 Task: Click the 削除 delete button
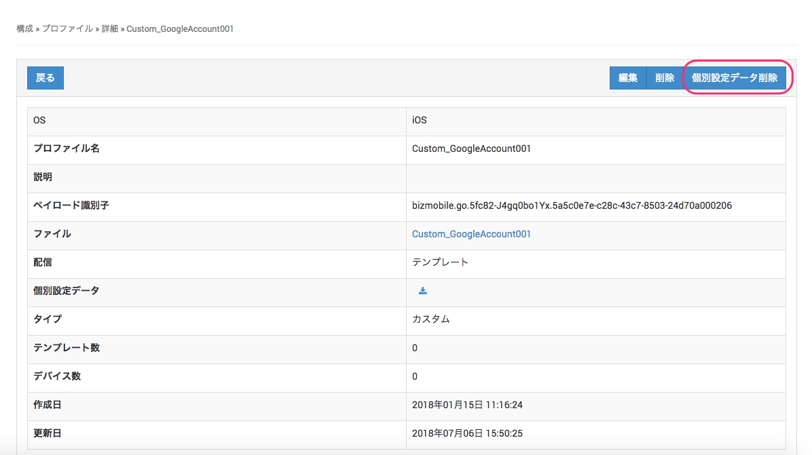click(665, 78)
